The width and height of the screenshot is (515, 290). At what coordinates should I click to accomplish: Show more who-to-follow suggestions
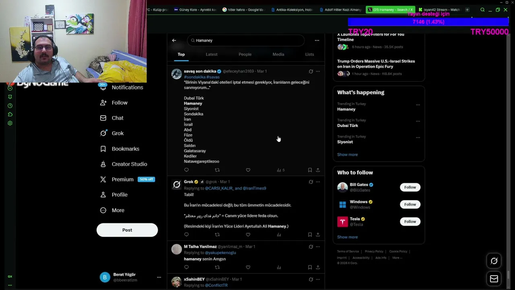347,237
